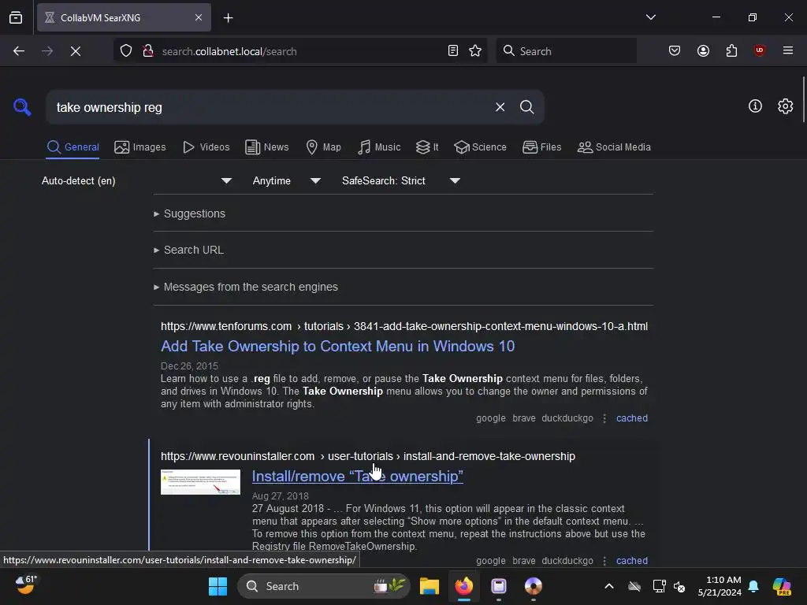Click the Windows taskbar Search box
The image size is (807, 605).
pyautogui.click(x=323, y=586)
